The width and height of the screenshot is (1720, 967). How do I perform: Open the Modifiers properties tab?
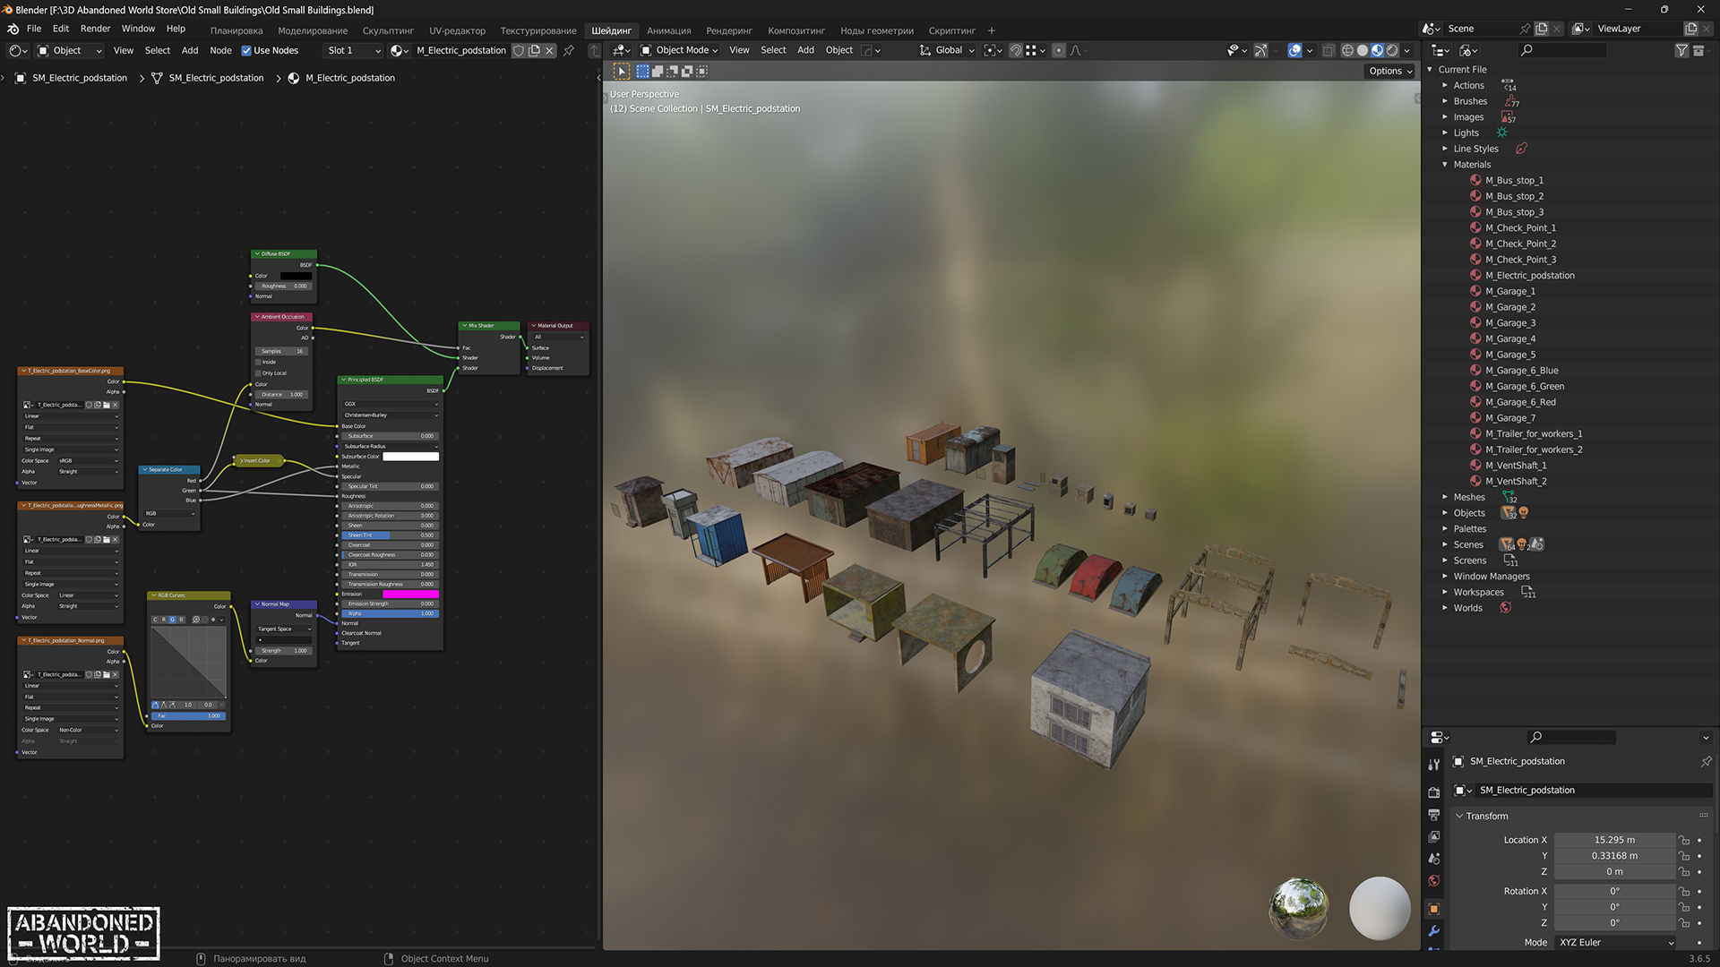pos(1434,931)
